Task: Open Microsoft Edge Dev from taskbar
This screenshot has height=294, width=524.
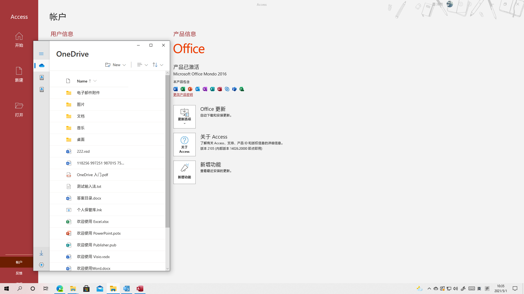Action: click(60, 289)
